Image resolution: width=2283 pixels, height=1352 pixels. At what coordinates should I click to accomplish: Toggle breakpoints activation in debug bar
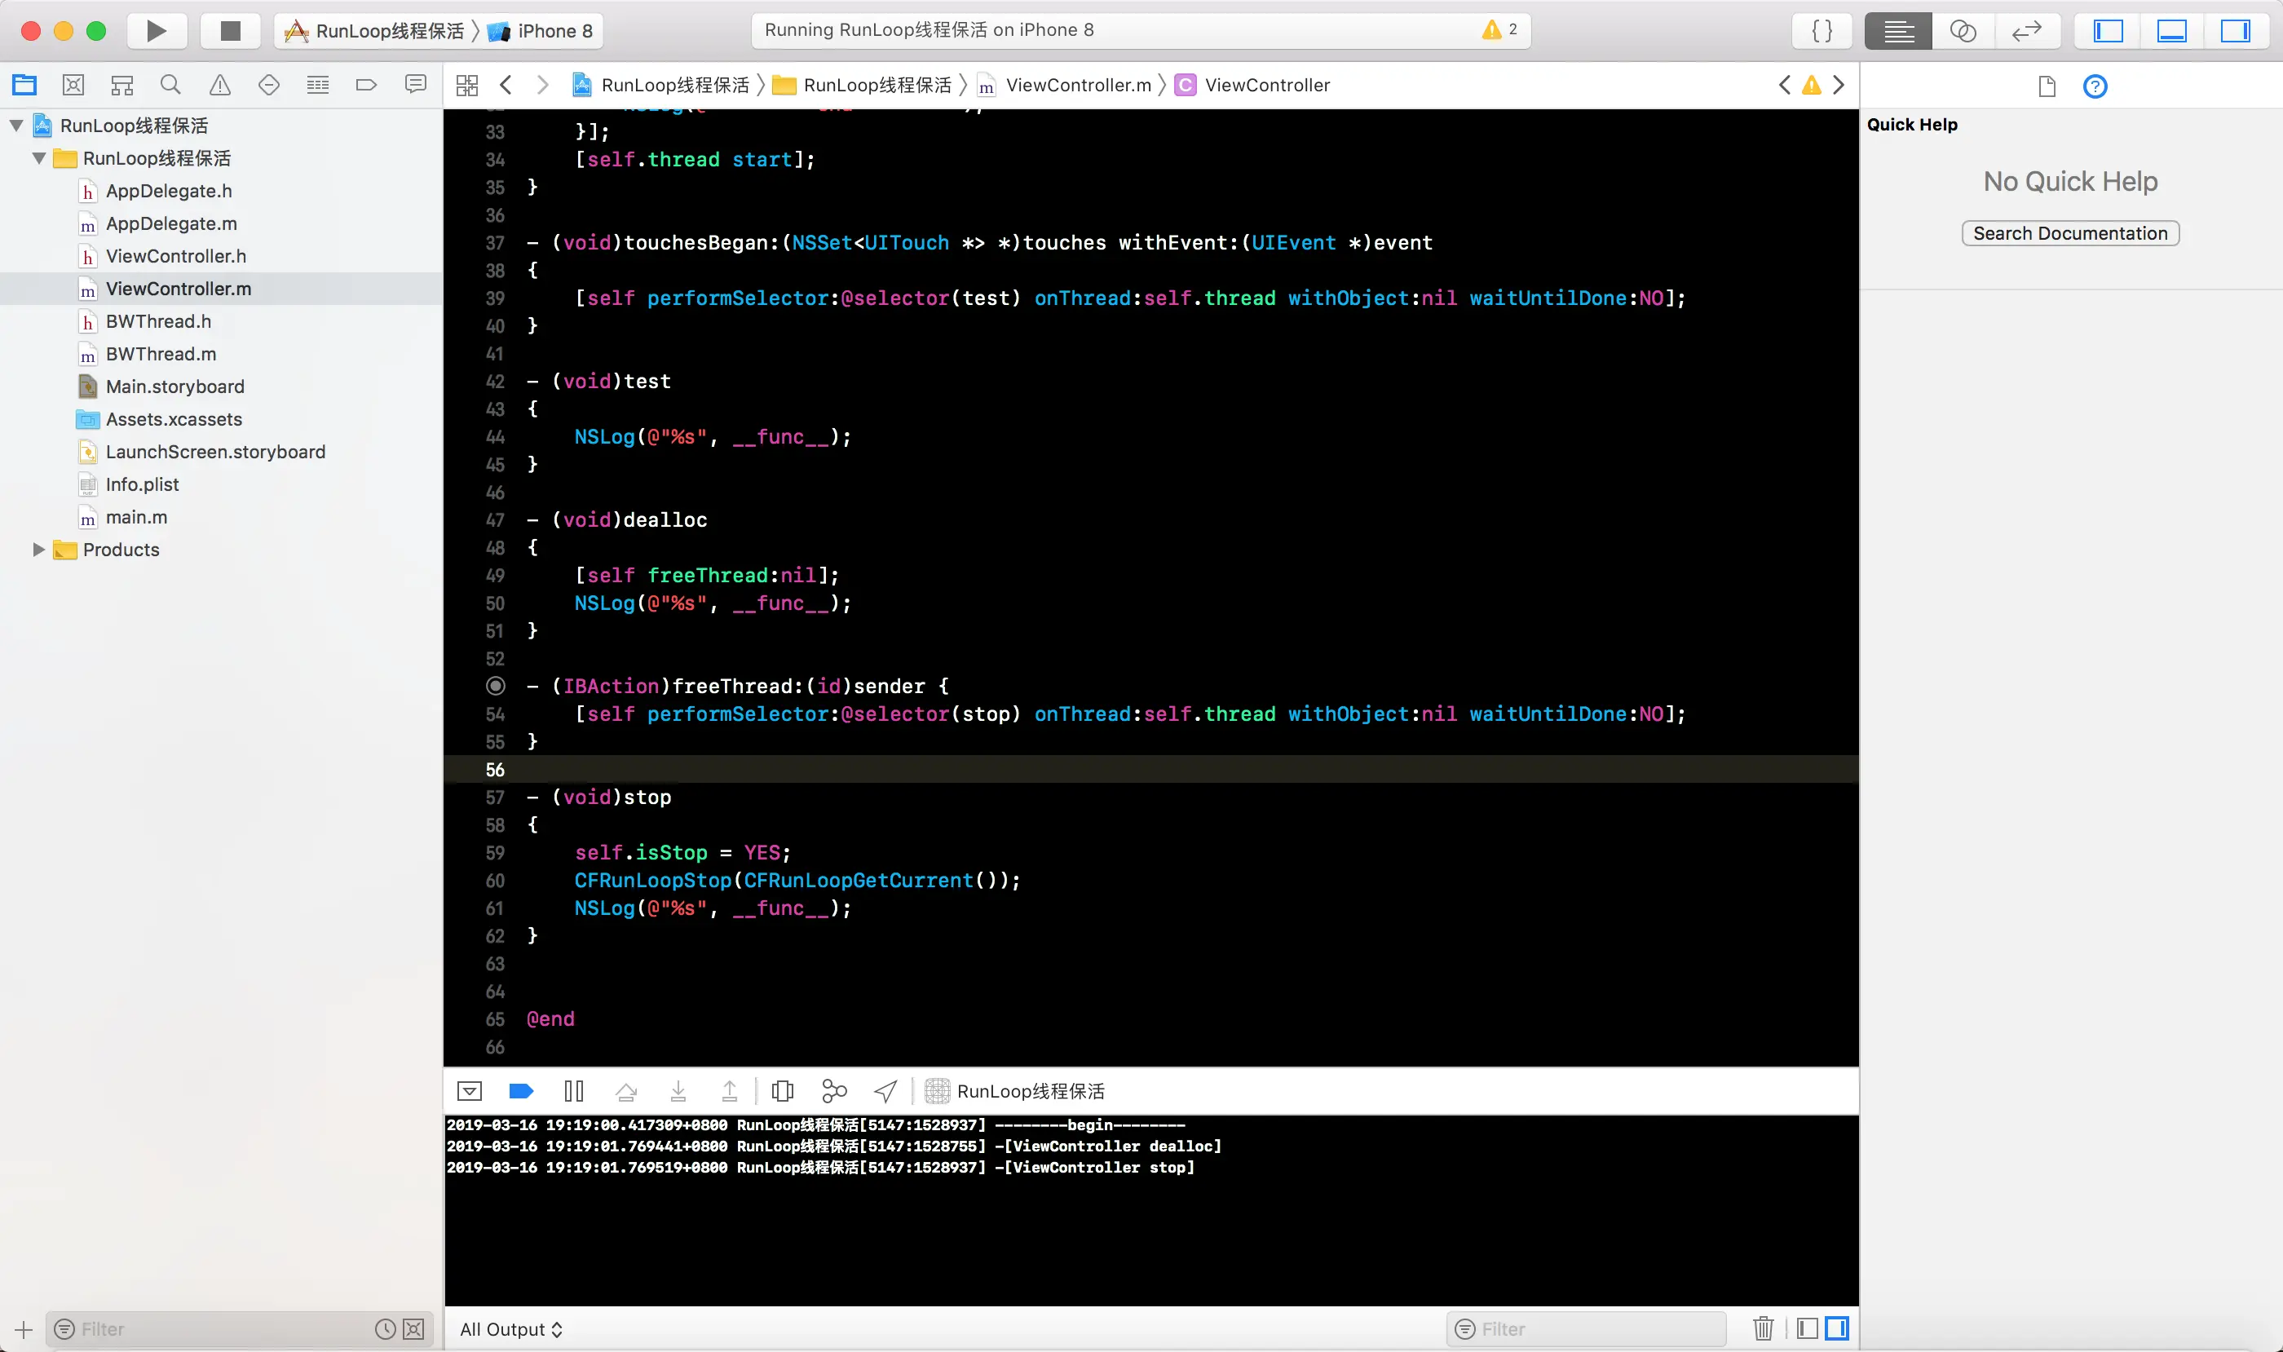point(521,1090)
